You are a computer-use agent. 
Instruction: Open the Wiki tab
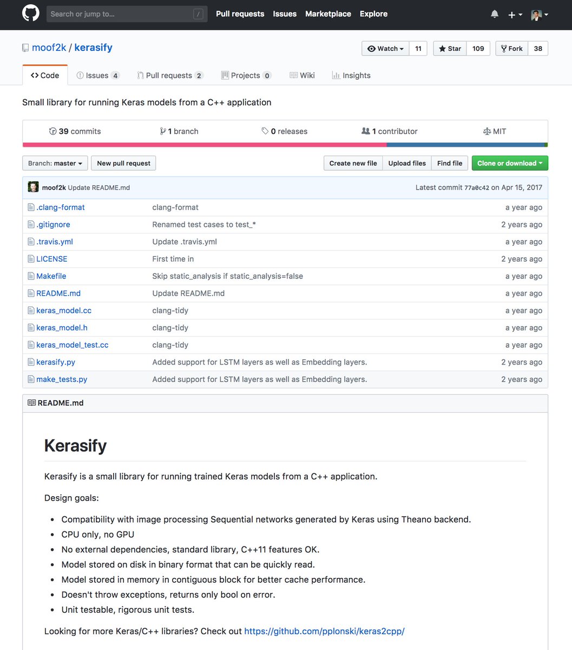[x=302, y=75]
